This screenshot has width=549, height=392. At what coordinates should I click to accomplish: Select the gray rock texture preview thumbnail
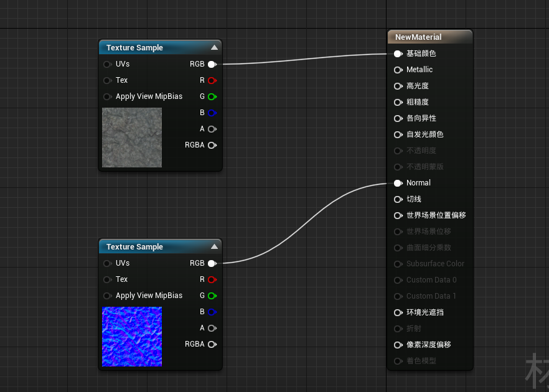pyautogui.click(x=132, y=138)
